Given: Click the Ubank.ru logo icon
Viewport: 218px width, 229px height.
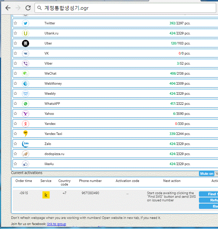Looking at the screenshot, I should click(x=26, y=33).
